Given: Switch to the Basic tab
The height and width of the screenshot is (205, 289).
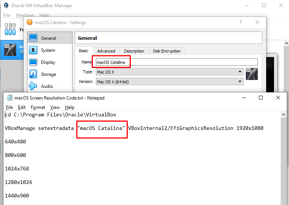Looking at the screenshot, I should point(84,51).
